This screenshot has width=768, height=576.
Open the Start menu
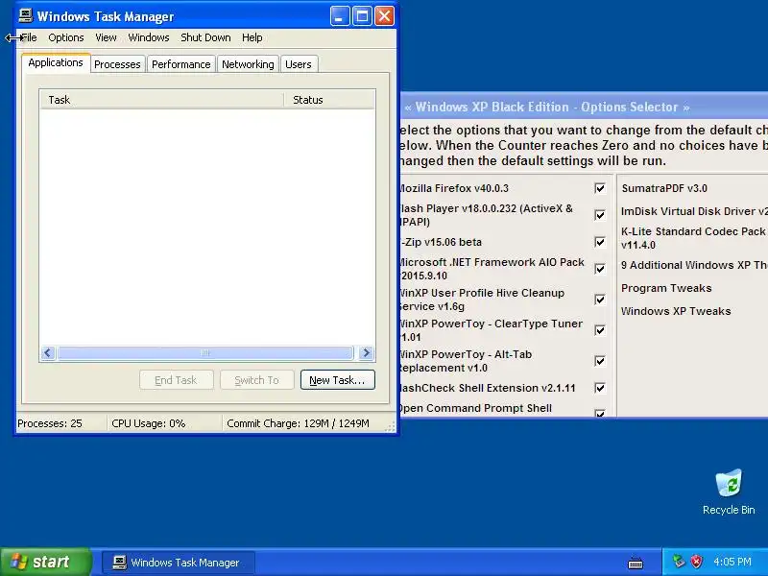click(x=45, y=562)
